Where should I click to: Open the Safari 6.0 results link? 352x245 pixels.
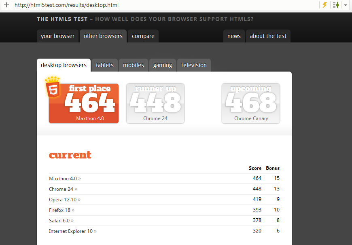point(61,221)
